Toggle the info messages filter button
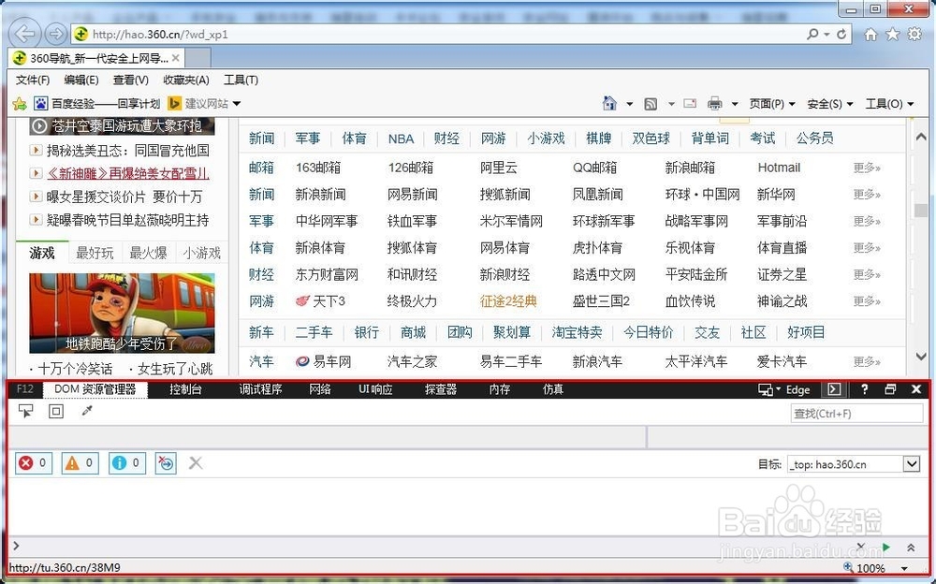Screen dimensions: 936x584 point(127,462)
